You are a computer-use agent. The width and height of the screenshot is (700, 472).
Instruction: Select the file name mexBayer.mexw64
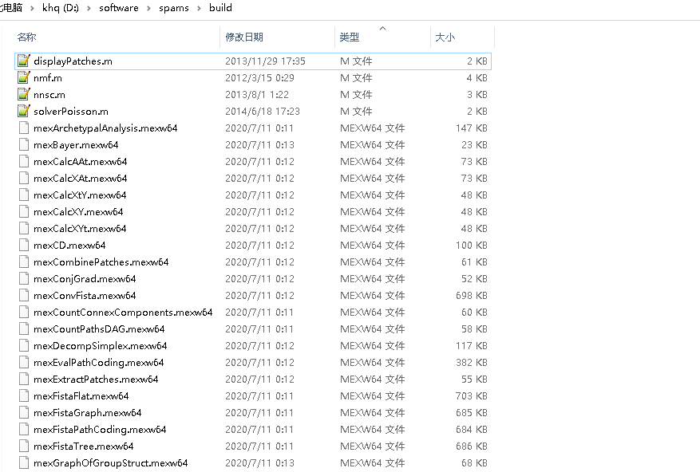click(76, 144)
